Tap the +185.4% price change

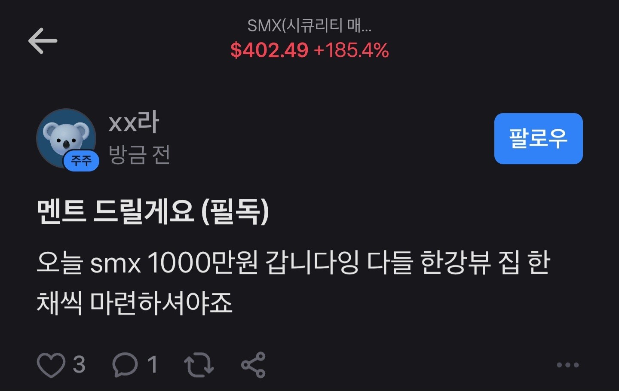351,50
